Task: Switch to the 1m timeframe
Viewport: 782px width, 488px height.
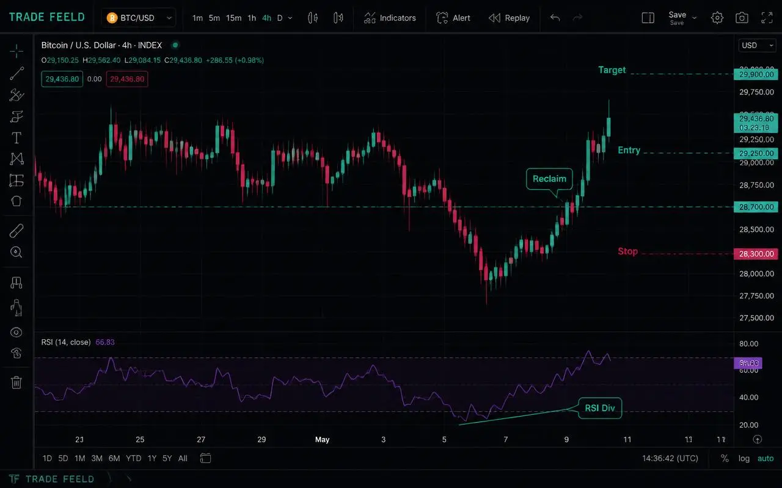Action: (x=197, y=18)
